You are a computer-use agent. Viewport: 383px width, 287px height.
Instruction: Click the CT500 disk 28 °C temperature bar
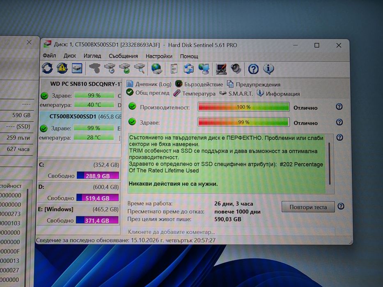pyautogui.click(x=94, y=137)
